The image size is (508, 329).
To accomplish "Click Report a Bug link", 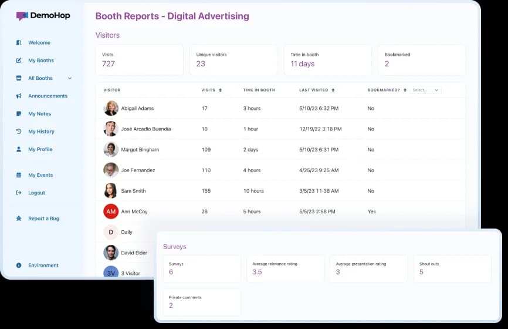I will coord(44,219).
